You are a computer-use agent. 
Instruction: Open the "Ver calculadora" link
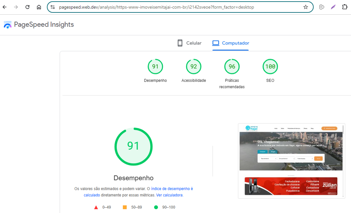(169, 195)
